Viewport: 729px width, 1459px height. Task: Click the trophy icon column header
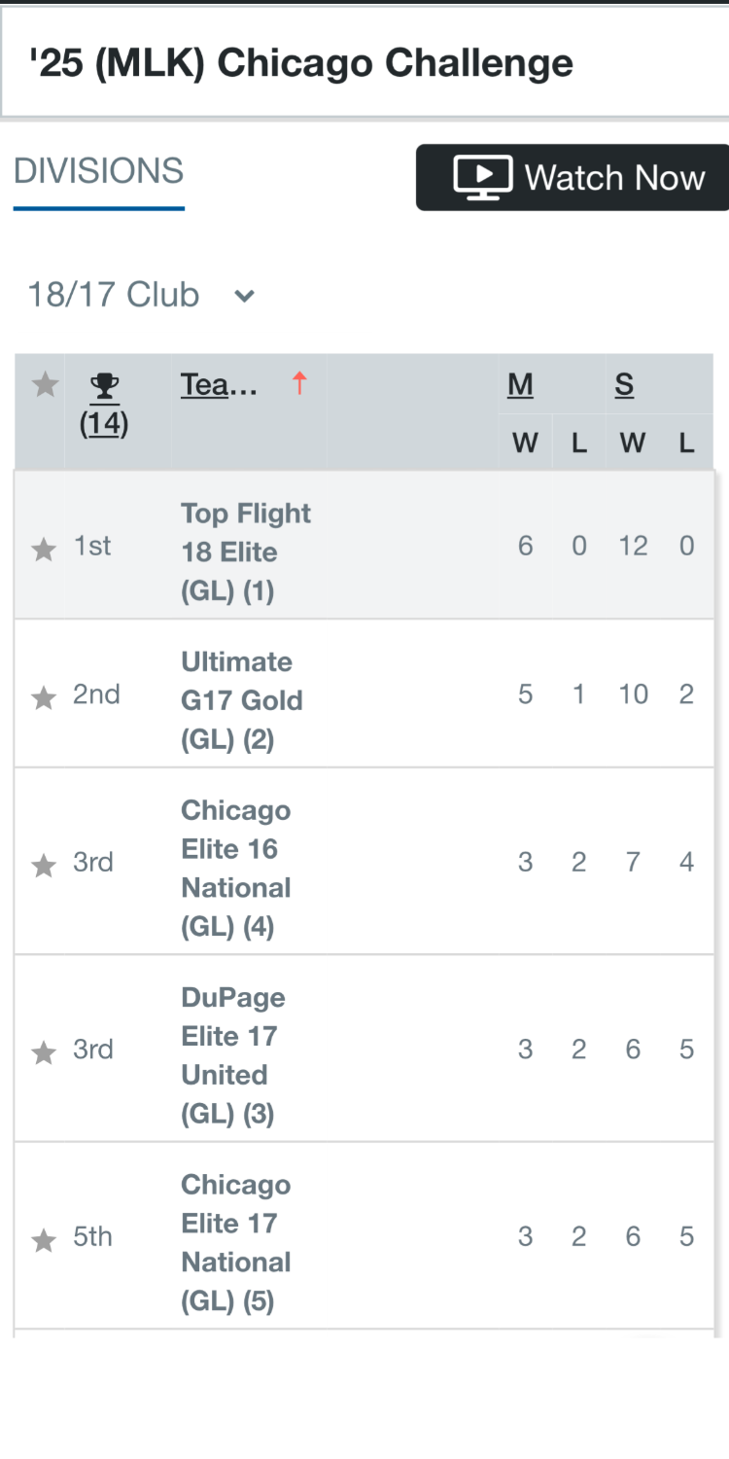coord(104,388)
